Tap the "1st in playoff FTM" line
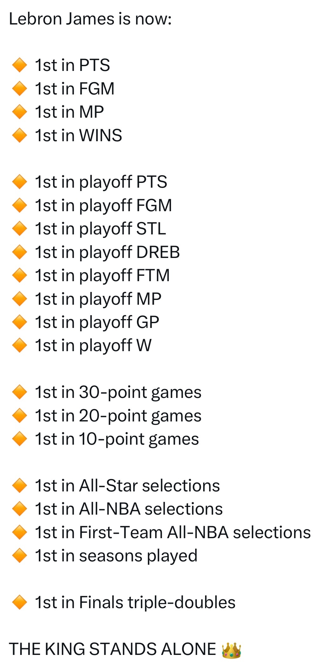This screenshot has height=667, width=336. click(102, 275)
